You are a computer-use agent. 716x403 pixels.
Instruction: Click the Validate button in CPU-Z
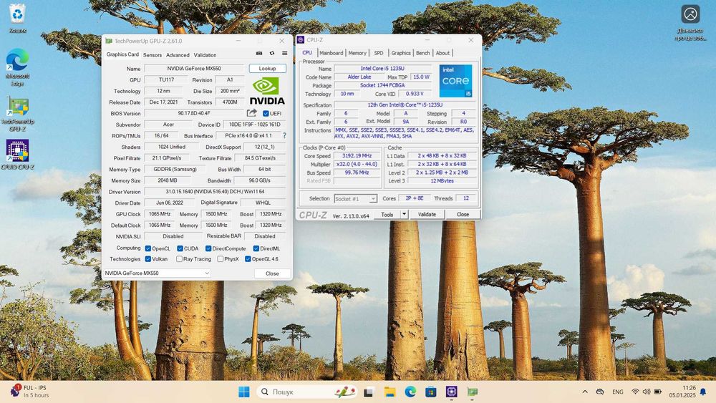427,214
